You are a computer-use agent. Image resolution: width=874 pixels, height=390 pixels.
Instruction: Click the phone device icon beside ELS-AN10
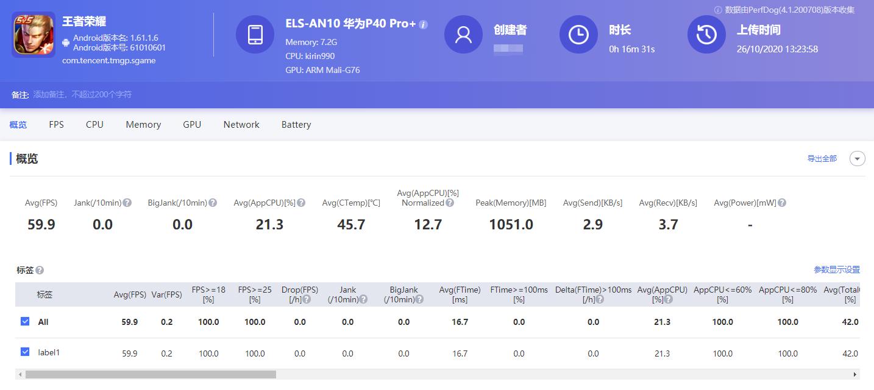click(255, 34)
